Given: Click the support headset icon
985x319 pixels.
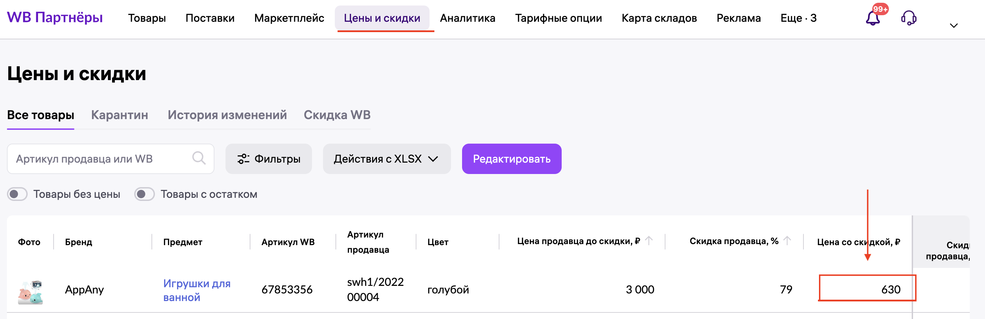Looking at the screenshot, I should [909, 18].
